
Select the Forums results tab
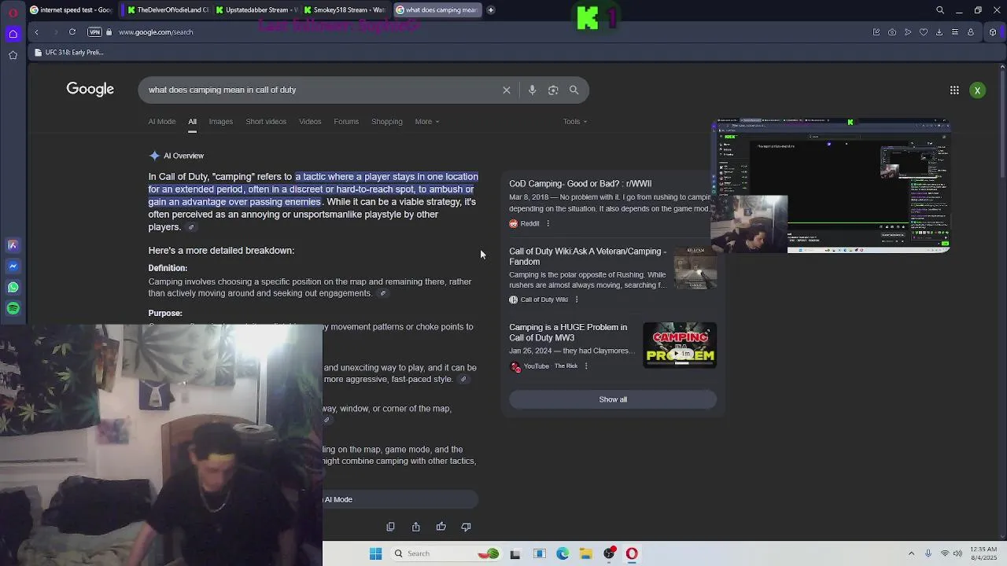tap(346, 122)
